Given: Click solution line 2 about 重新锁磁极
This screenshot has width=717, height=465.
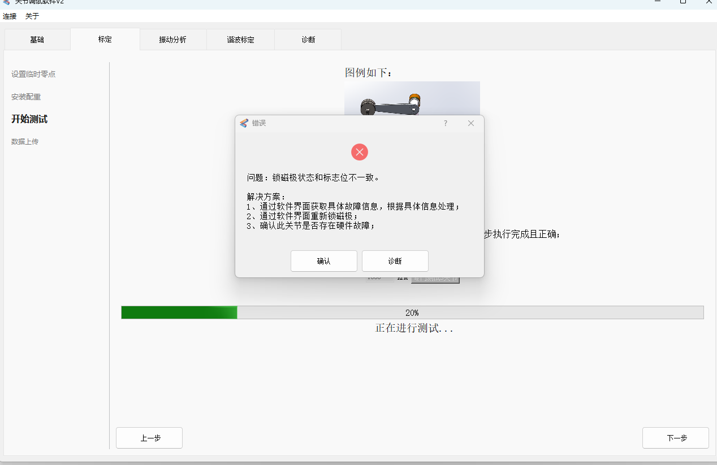Looking at the screenshot, I should pyautogui.click(x=303, y=216).
